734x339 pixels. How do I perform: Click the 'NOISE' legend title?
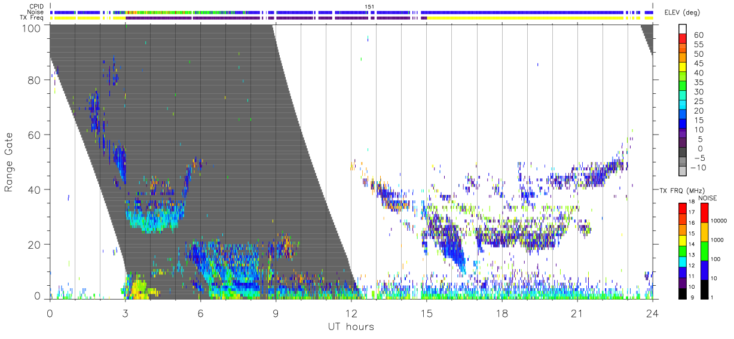point(708,198)
